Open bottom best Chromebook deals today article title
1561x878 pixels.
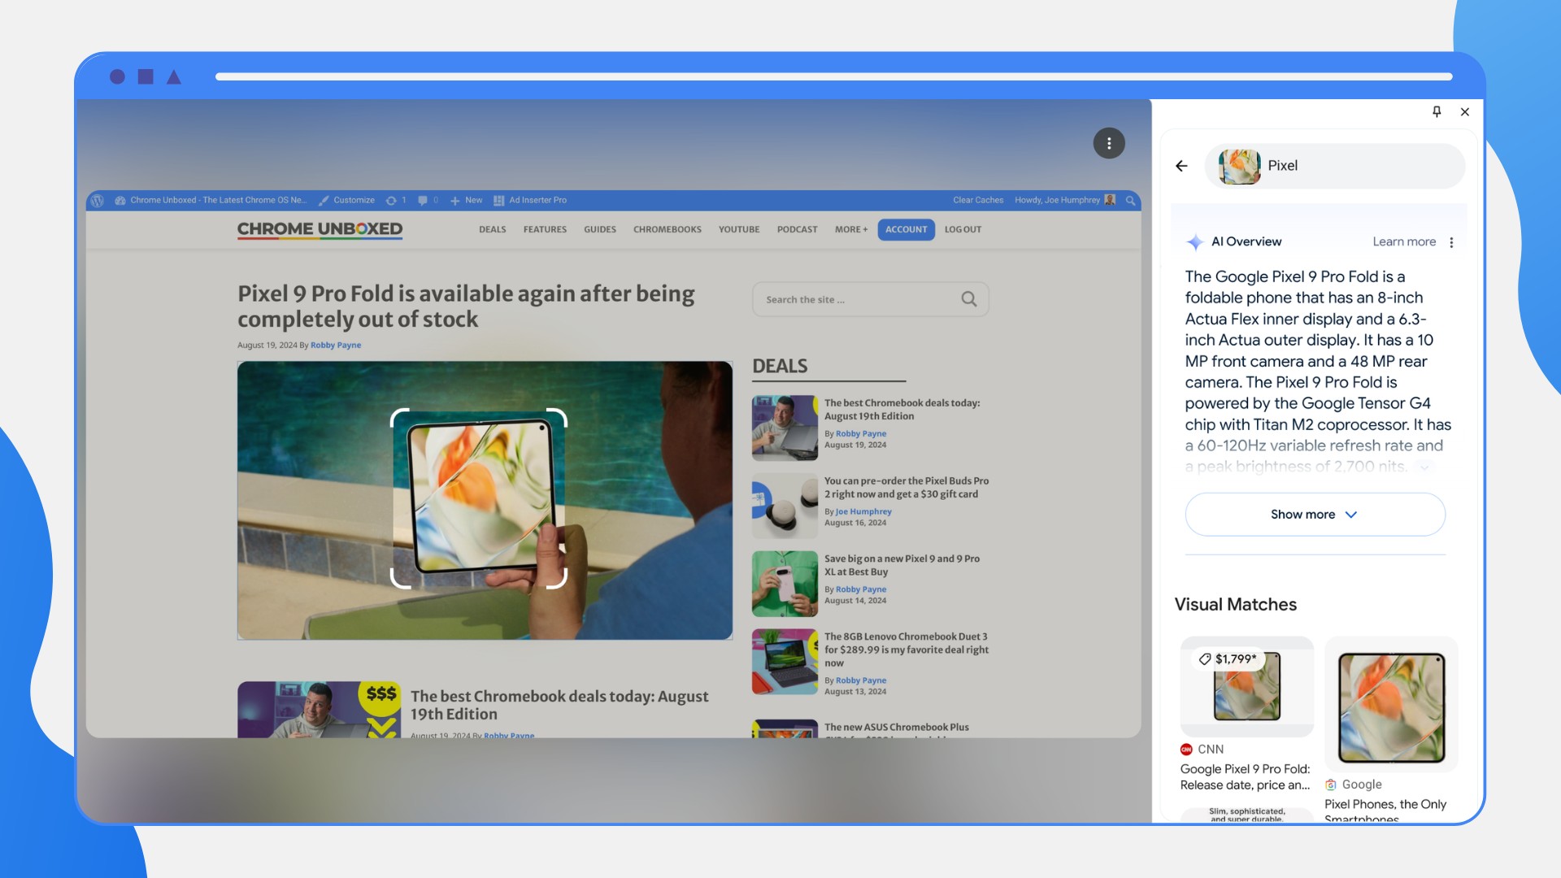[559, 705]
